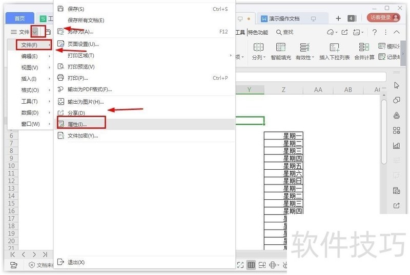Open the chart icon in right sidebar
Image resolution: width=410 pixels, height=275 pixels.
(x=396, y=145)
